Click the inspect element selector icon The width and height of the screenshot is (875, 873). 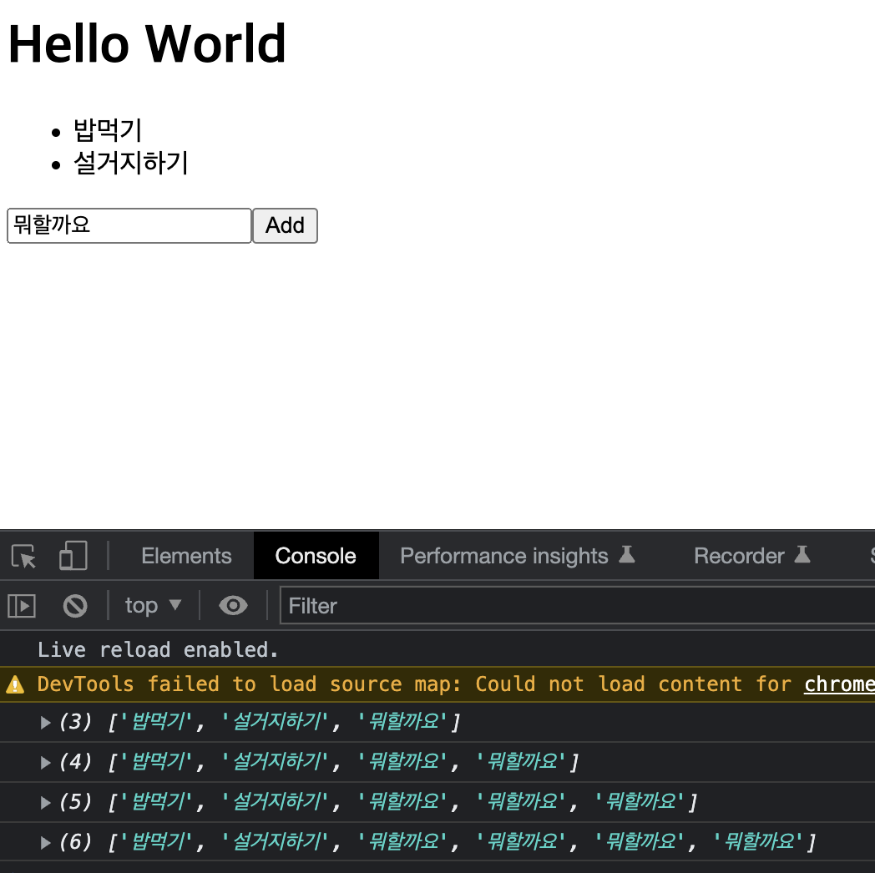coord(23,556)
